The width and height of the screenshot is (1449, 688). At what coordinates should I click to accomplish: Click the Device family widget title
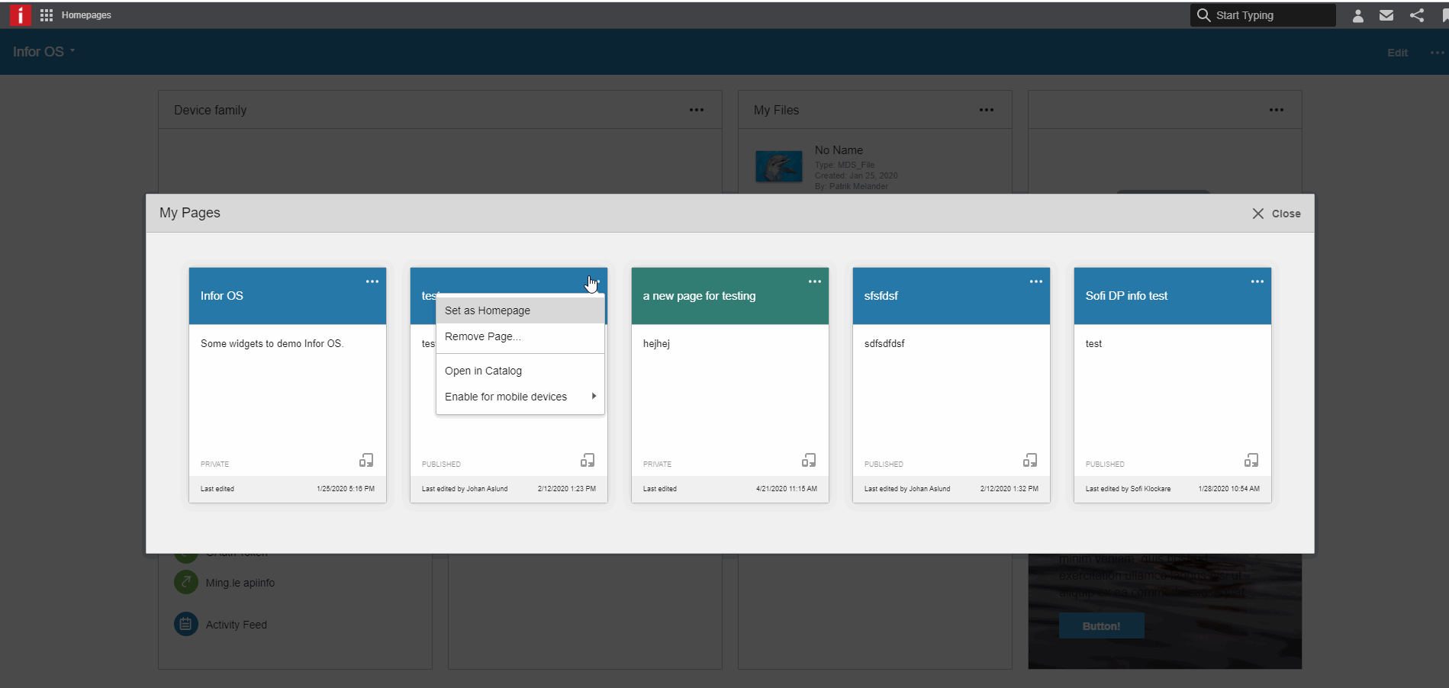pos(210,110)
